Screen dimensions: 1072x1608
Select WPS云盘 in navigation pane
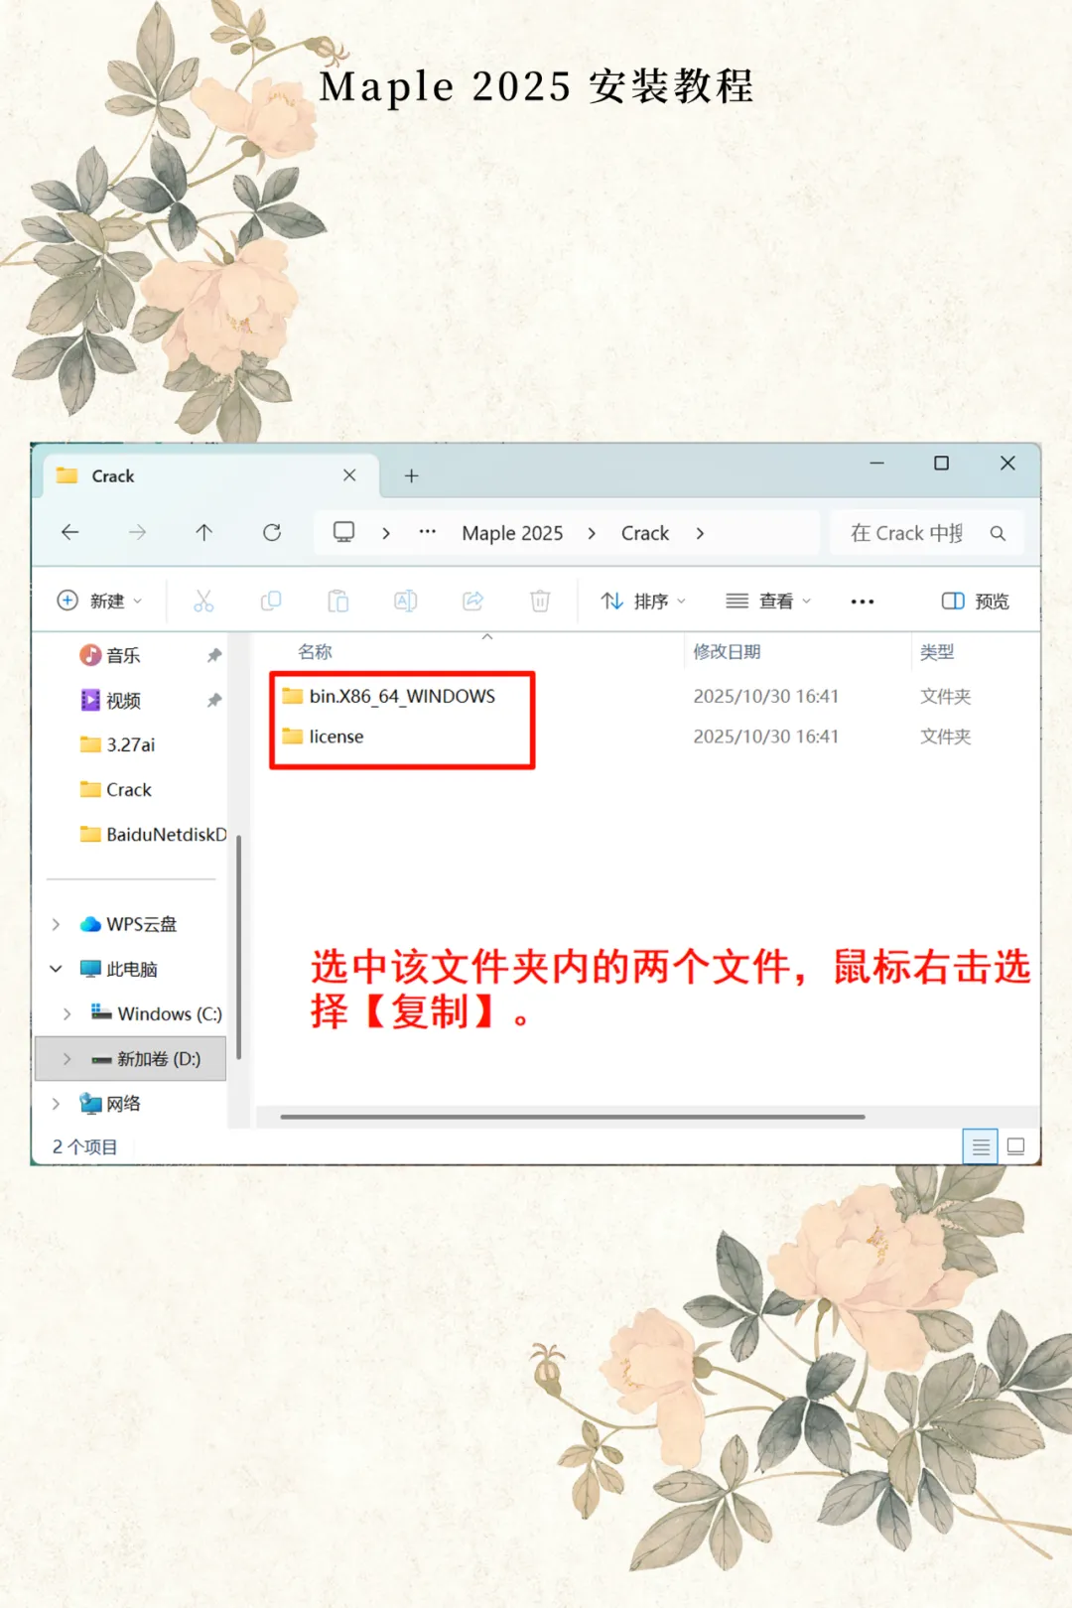pos(129,924)
